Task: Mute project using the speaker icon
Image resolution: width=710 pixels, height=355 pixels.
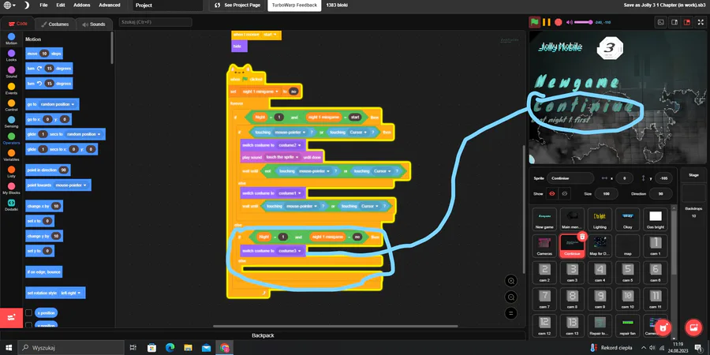Action: point(570,22)
